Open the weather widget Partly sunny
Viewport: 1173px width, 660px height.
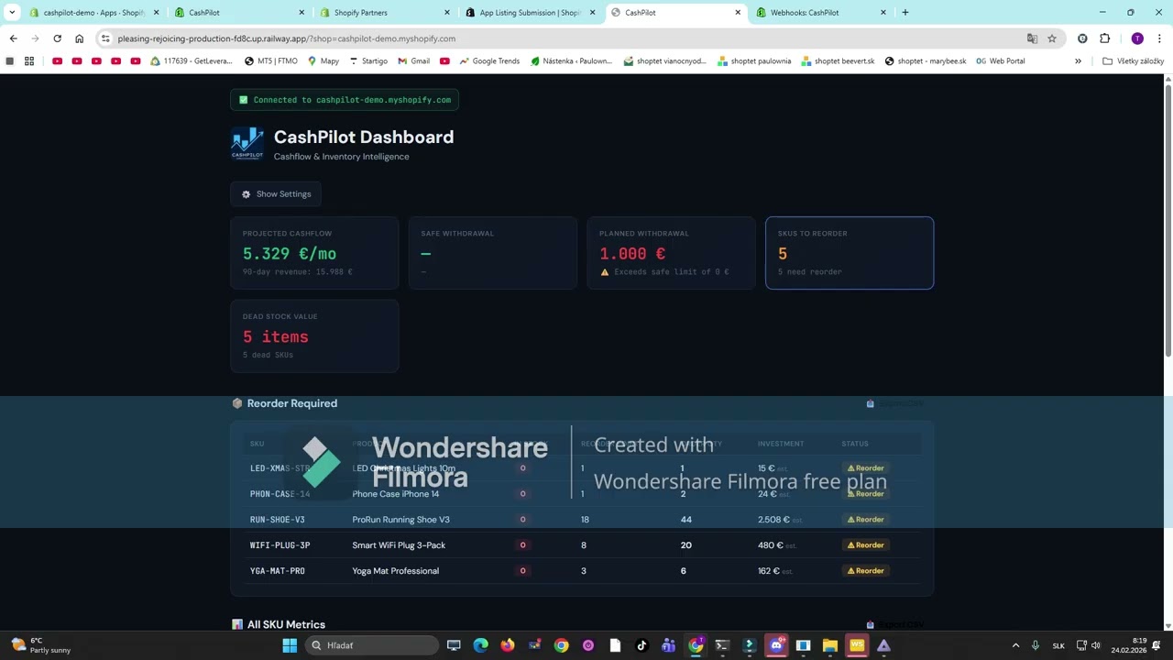pos(41,645)
